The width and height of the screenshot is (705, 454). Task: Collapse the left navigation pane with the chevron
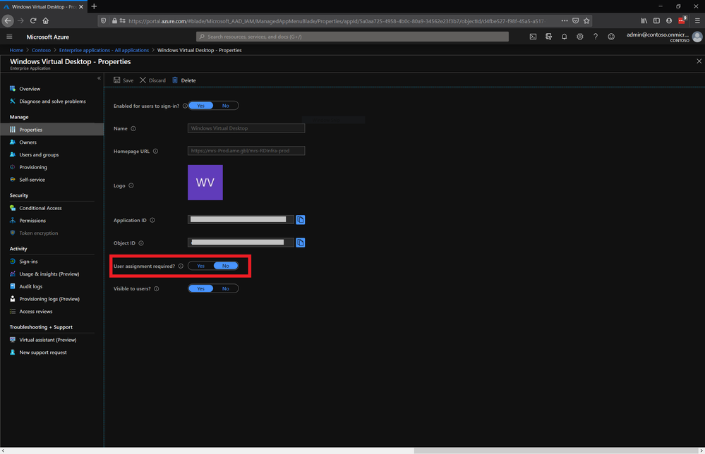coord(99,78)
